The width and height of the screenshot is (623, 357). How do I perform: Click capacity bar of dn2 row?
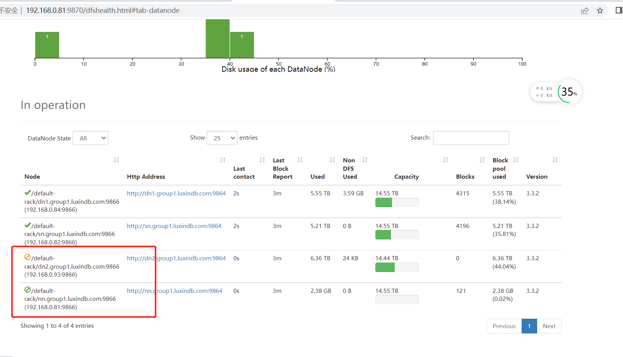pyautogui.click(x=397, y=267)
